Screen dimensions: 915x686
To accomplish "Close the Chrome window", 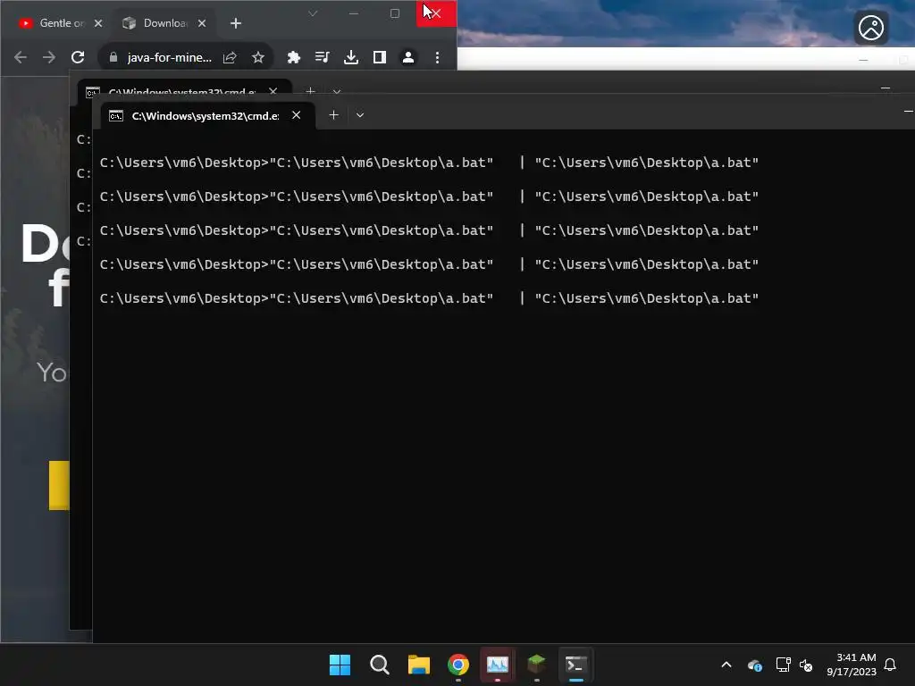I will [x=436, y=13].
